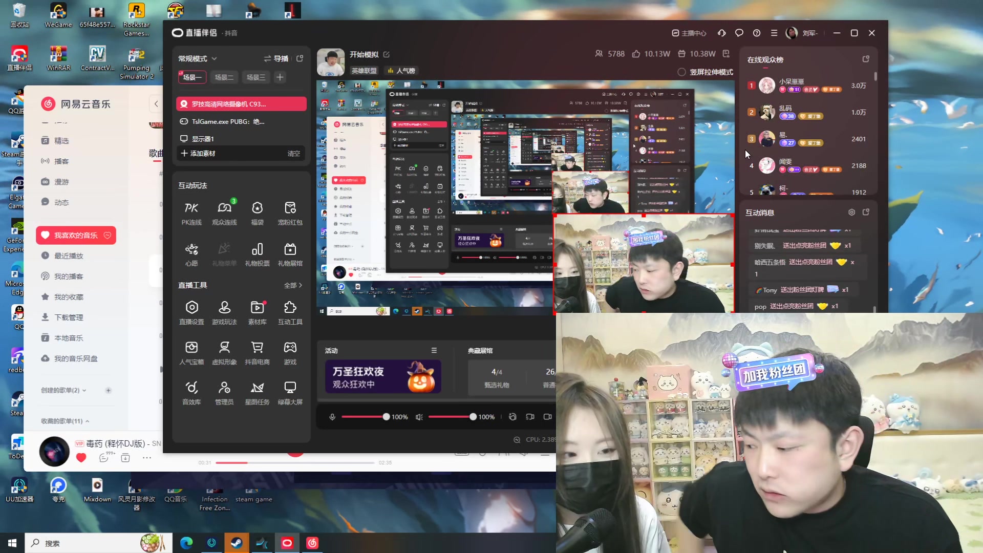The width and height of the screenshot is (983, 553).
Task: Toggle heart like on current NetEase song
Action: point(81,458)
